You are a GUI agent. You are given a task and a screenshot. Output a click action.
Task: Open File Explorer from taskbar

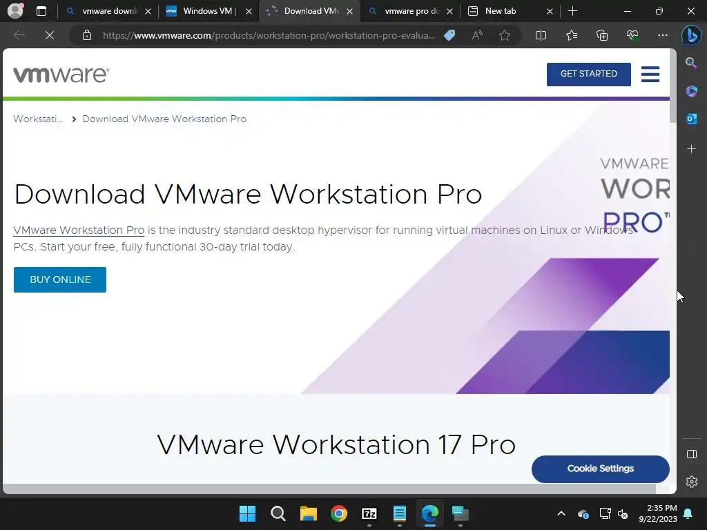point(309,513)
